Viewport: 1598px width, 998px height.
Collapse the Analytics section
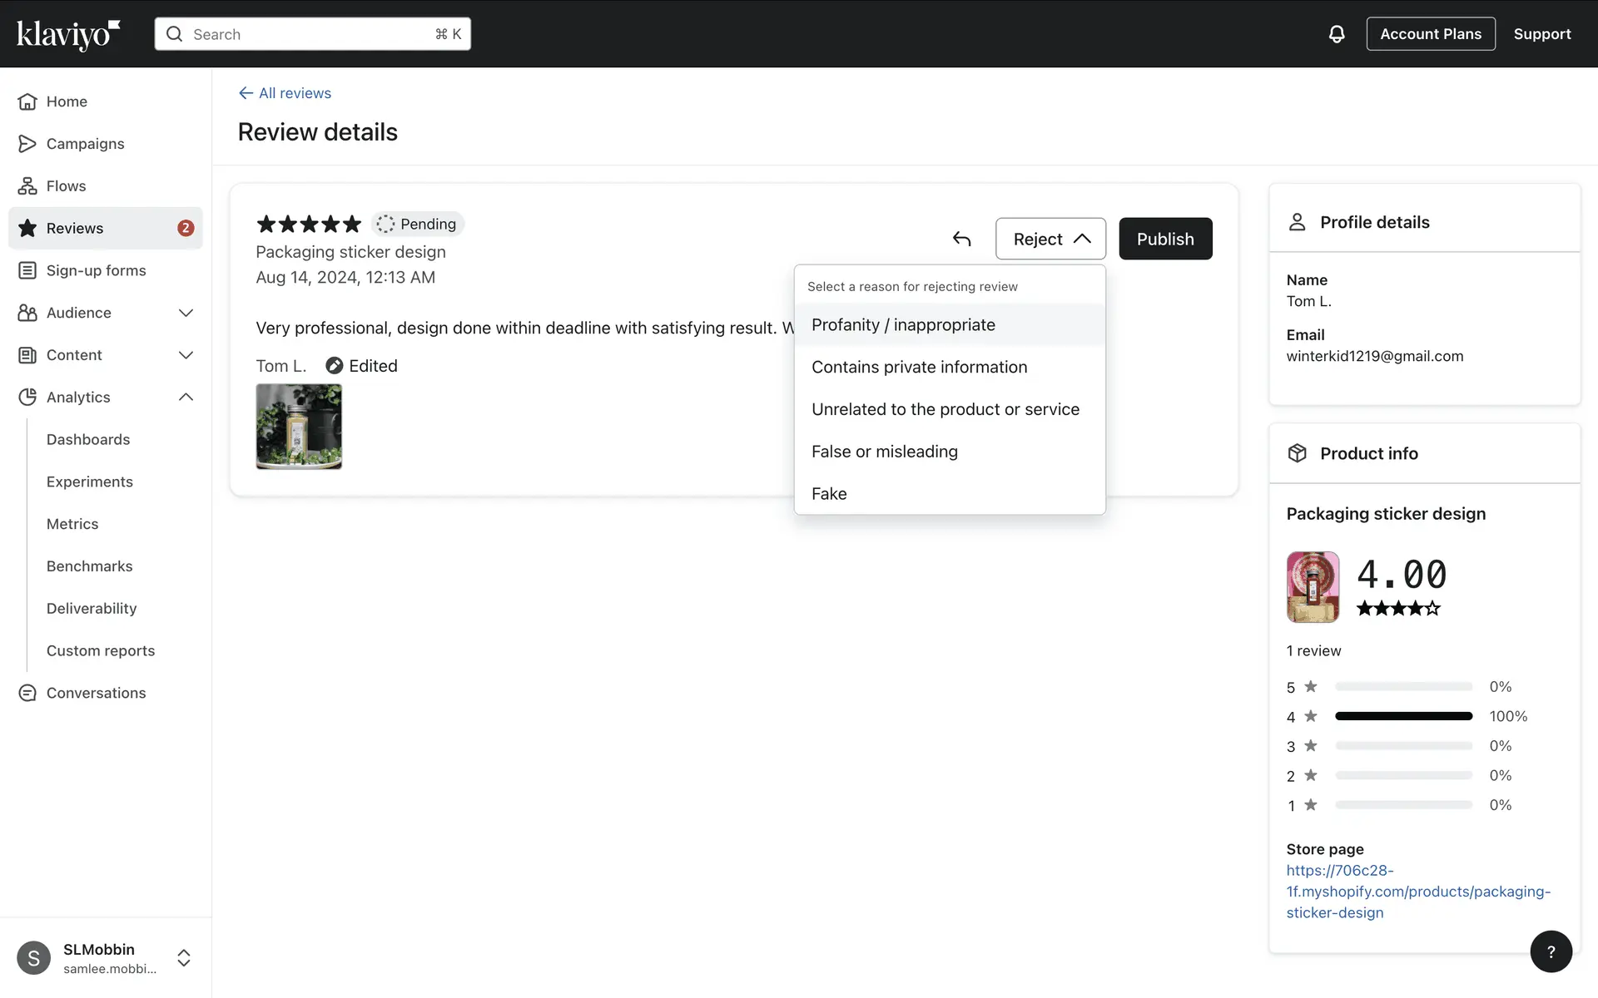point(186,398)
